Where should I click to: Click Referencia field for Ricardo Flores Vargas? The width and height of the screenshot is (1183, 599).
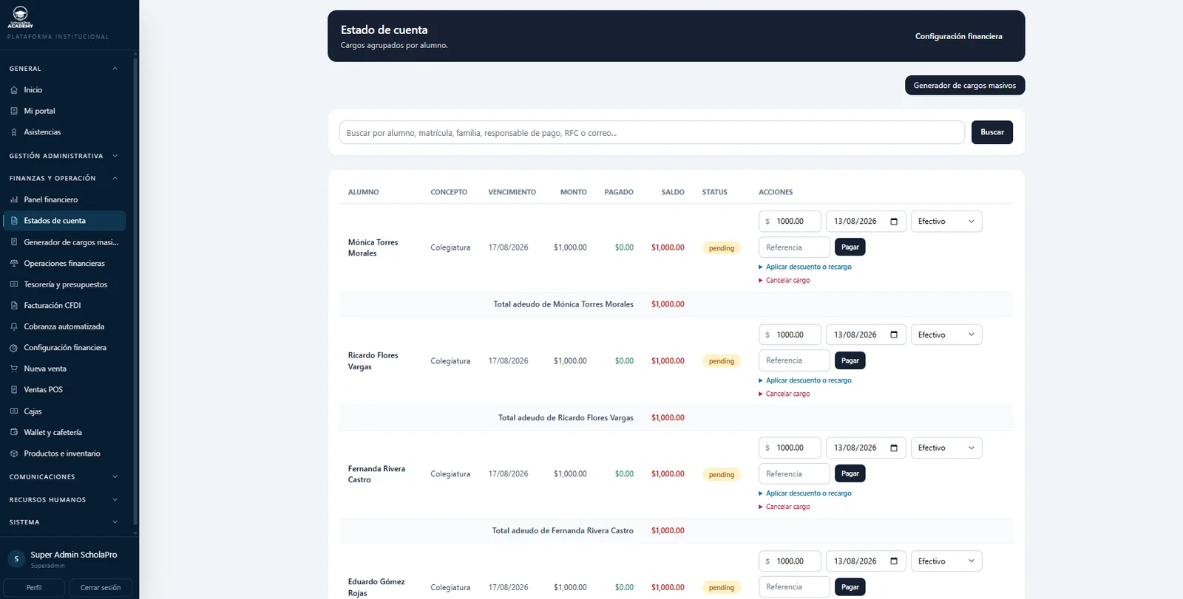[794, 360]
